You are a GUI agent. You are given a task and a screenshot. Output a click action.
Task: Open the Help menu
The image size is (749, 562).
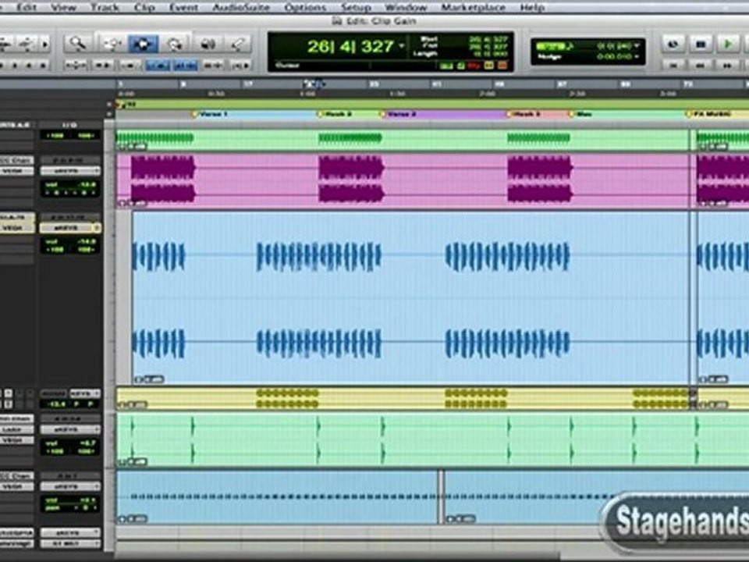(x=532, y=7)
